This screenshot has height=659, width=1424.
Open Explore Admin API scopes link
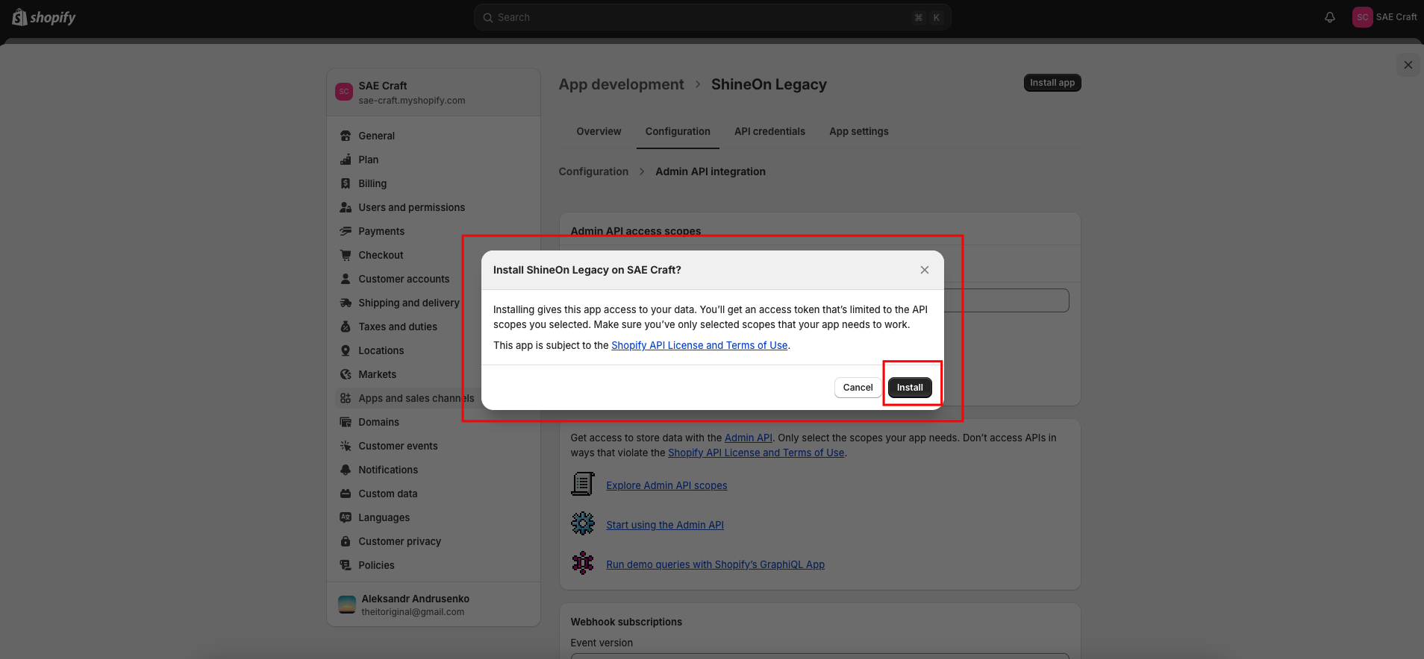coord(666,485)
